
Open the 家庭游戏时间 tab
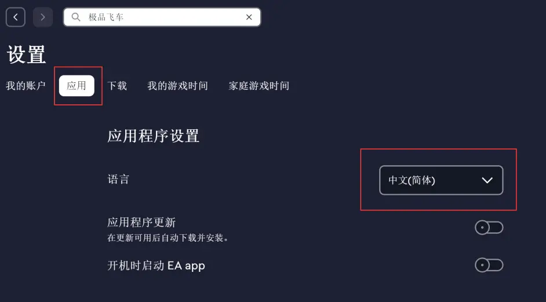click(259, 86)
